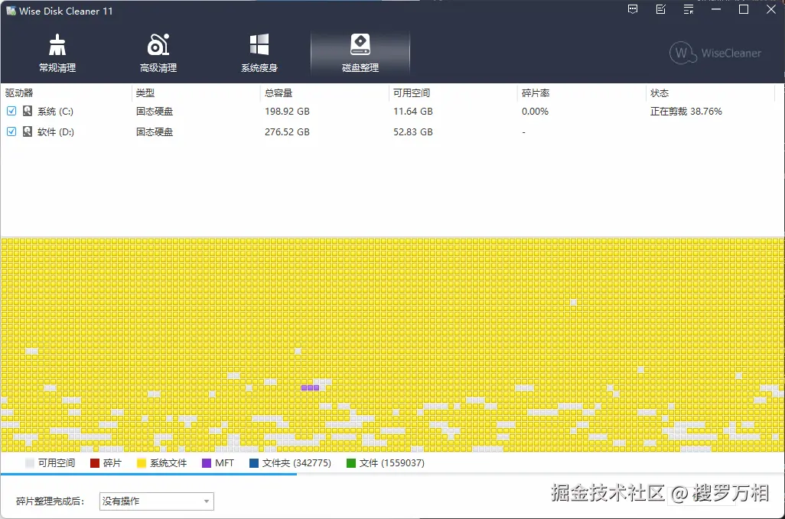This screenshot has height=519, width=785.
Task: Click the red 碎片 legend swatch
Action: tap(95, 463)
